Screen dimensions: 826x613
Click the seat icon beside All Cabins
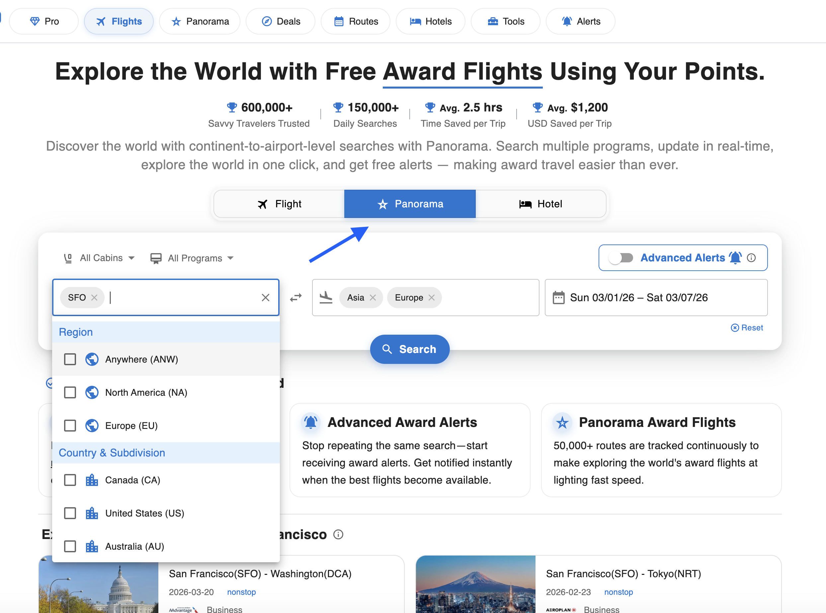click(x=68, y=258)
